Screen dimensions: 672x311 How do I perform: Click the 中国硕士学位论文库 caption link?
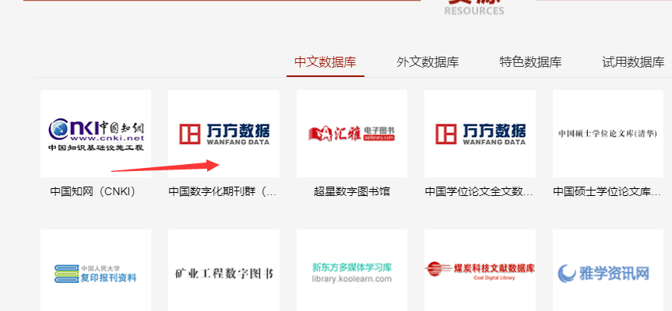click(x=607, y=191)
